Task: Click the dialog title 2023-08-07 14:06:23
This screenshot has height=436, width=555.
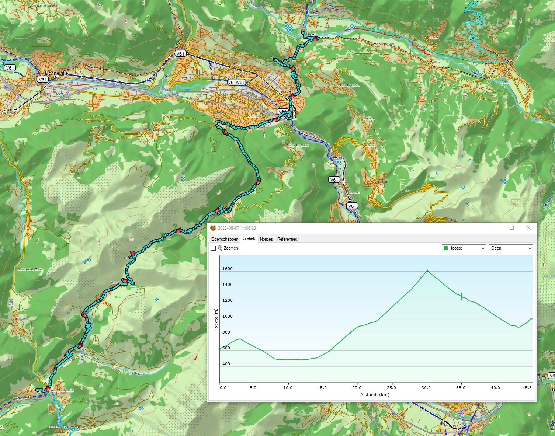Action: point(237,228)
